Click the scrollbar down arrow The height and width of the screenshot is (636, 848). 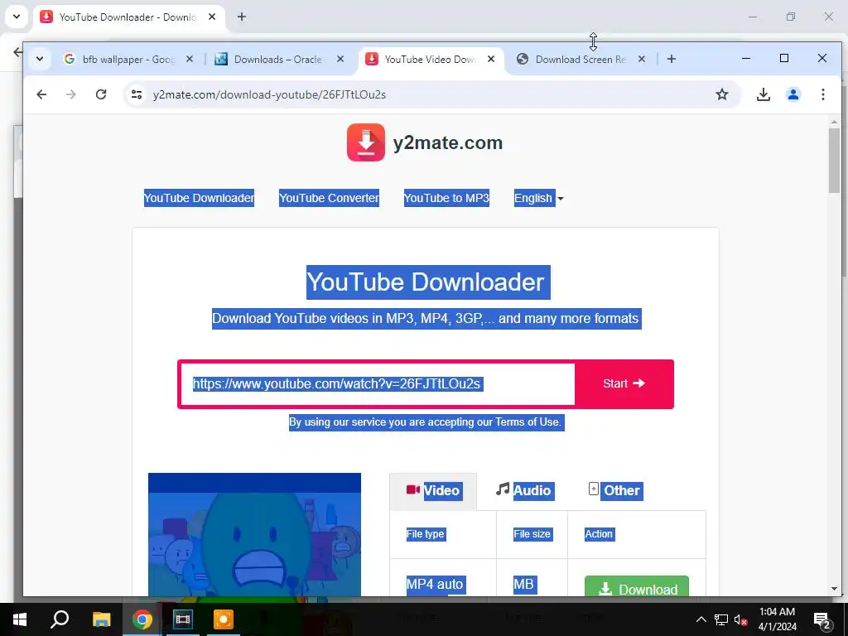tap(834, 589)
